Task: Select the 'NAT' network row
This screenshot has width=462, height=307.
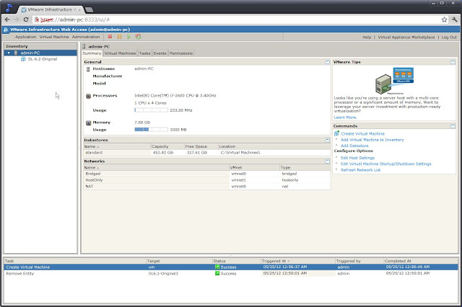Action: click(x=207, y=187)
